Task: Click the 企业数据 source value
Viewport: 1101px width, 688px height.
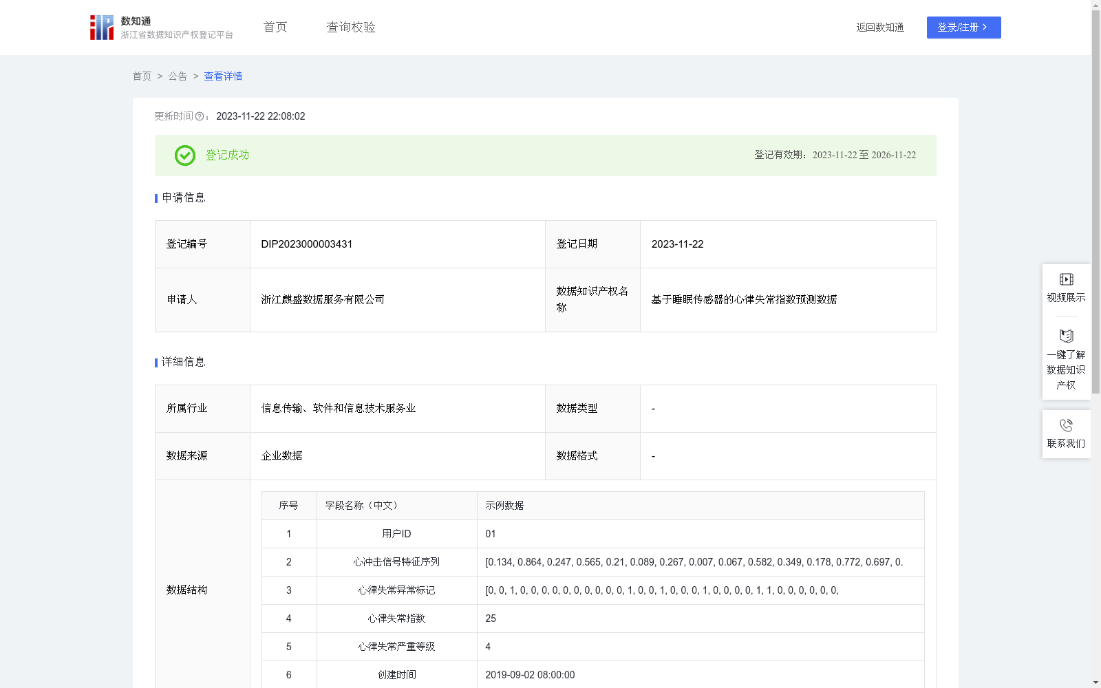Action: 281,456
